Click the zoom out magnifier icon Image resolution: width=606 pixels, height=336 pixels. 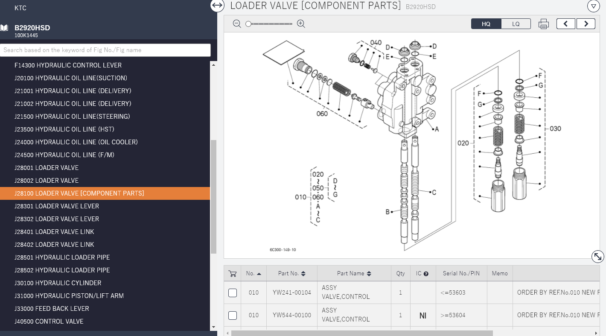pos(237,24)
